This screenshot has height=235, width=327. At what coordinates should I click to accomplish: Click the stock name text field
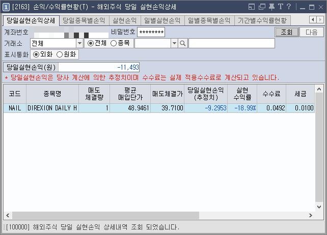pos(232,43)
